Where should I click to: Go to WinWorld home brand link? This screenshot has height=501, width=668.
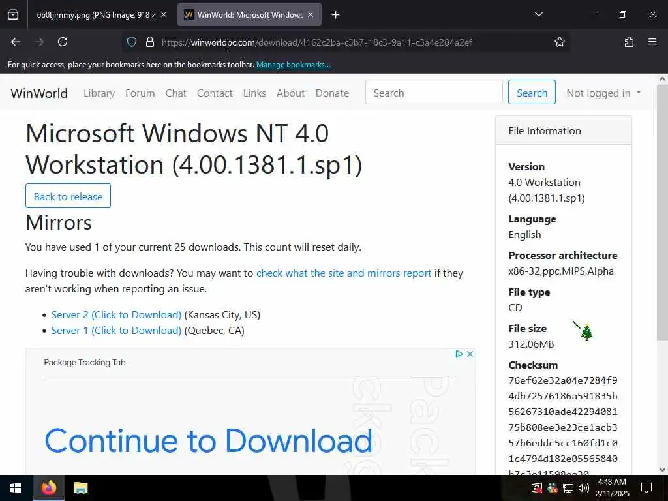coord(39,93)
